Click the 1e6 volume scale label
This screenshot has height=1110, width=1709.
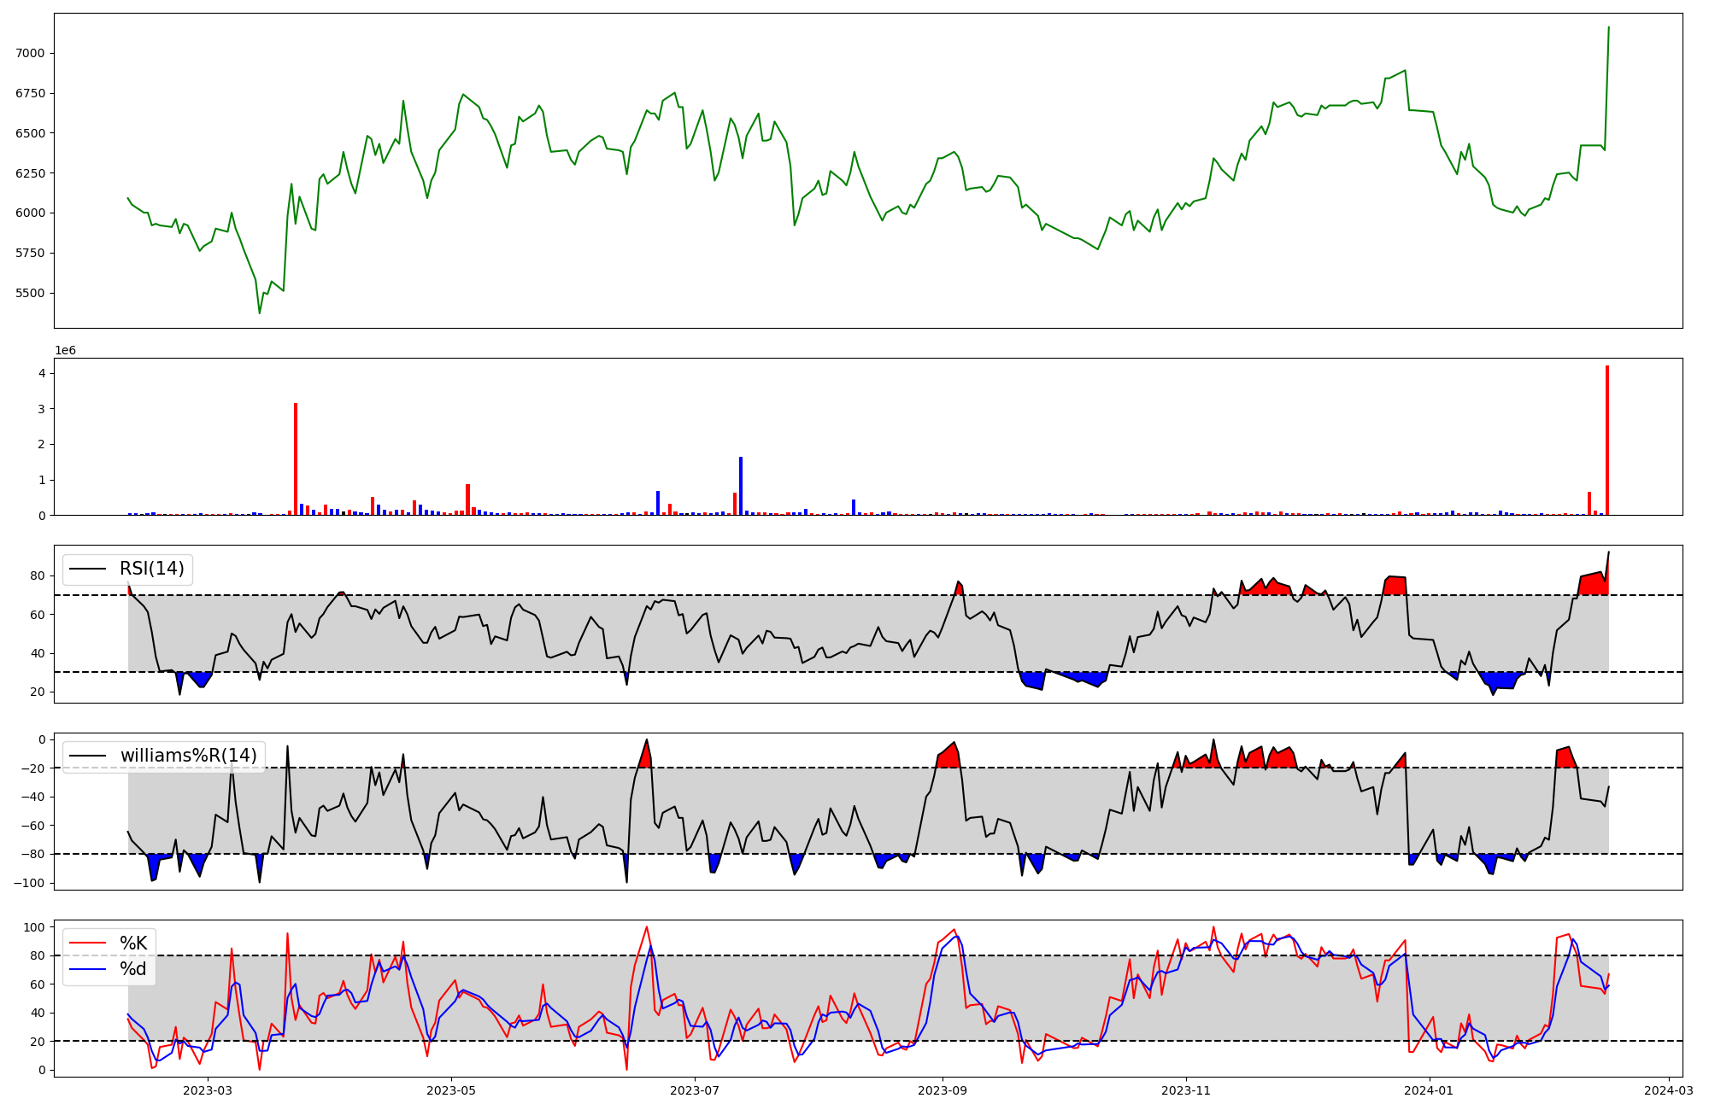pos(66,351)
